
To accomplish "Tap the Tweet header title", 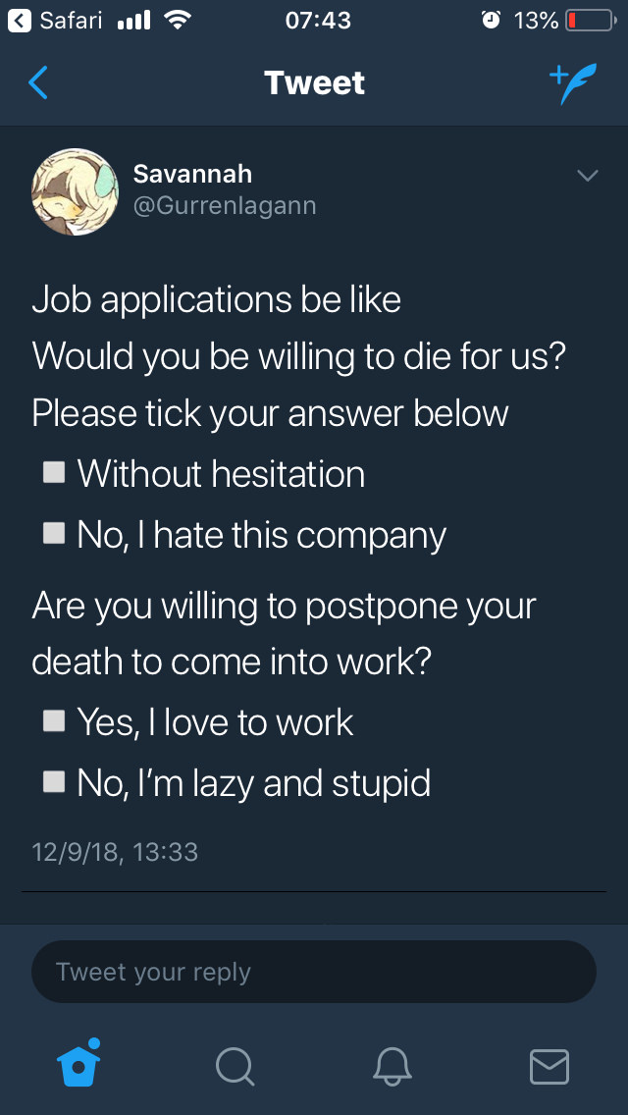I will coord(314,83).
